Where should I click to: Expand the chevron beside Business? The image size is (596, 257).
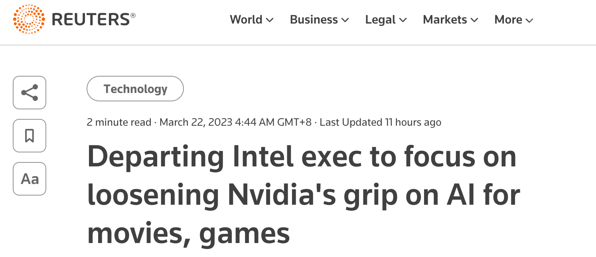345,20
